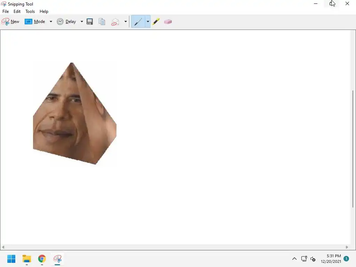This screenshot has width=356, height=267.
Task: Click the Delay clock button
Action: point(66,22)
